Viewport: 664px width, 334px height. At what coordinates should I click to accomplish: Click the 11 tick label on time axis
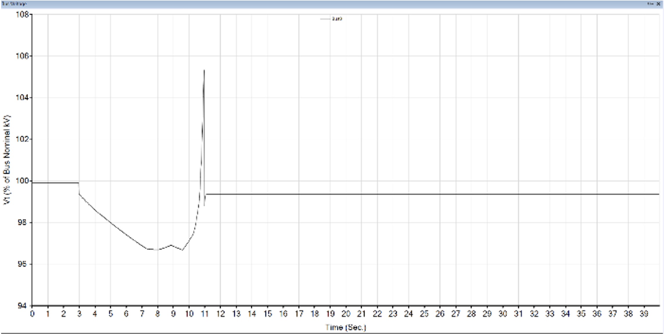coord(205,314)
